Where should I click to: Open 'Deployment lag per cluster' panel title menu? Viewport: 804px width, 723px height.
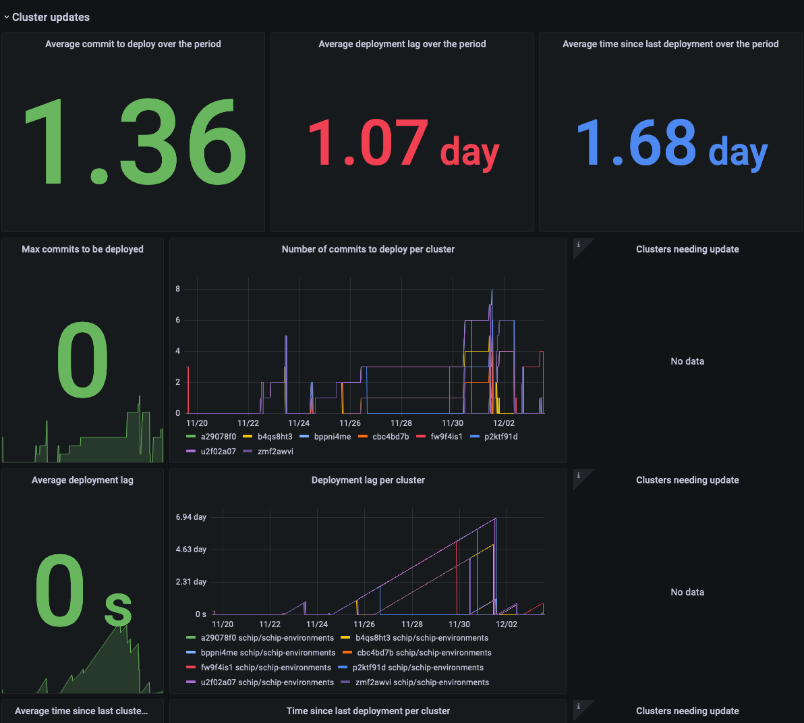[x=368, y=480]
